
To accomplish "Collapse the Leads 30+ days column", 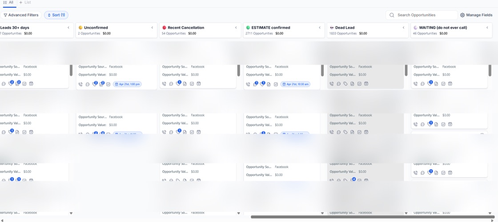I will click(68, 27).
